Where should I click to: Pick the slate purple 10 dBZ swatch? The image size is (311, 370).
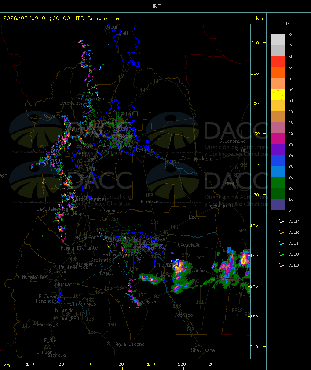(x=278, y=205)
